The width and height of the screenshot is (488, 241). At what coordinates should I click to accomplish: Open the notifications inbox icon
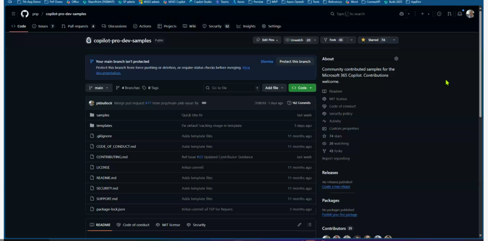(460, 14)
